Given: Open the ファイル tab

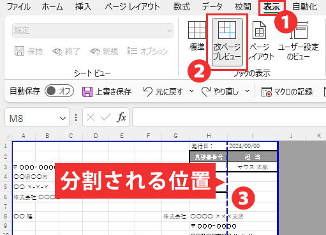Looking at the screenshot, I should point(19,7).
